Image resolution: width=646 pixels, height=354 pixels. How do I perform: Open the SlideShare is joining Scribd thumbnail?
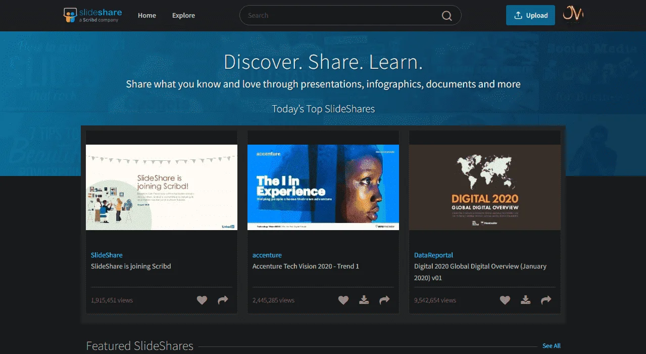pos(162,187)
